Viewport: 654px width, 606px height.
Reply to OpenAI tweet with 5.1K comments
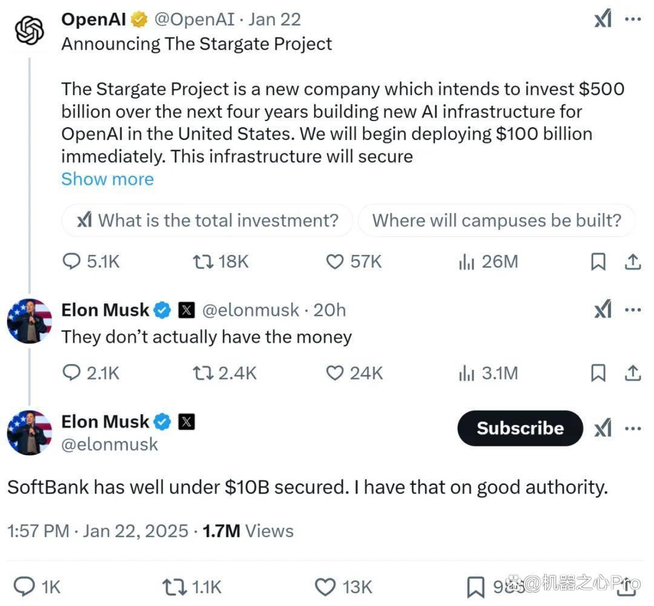click(x=91, y=262)
